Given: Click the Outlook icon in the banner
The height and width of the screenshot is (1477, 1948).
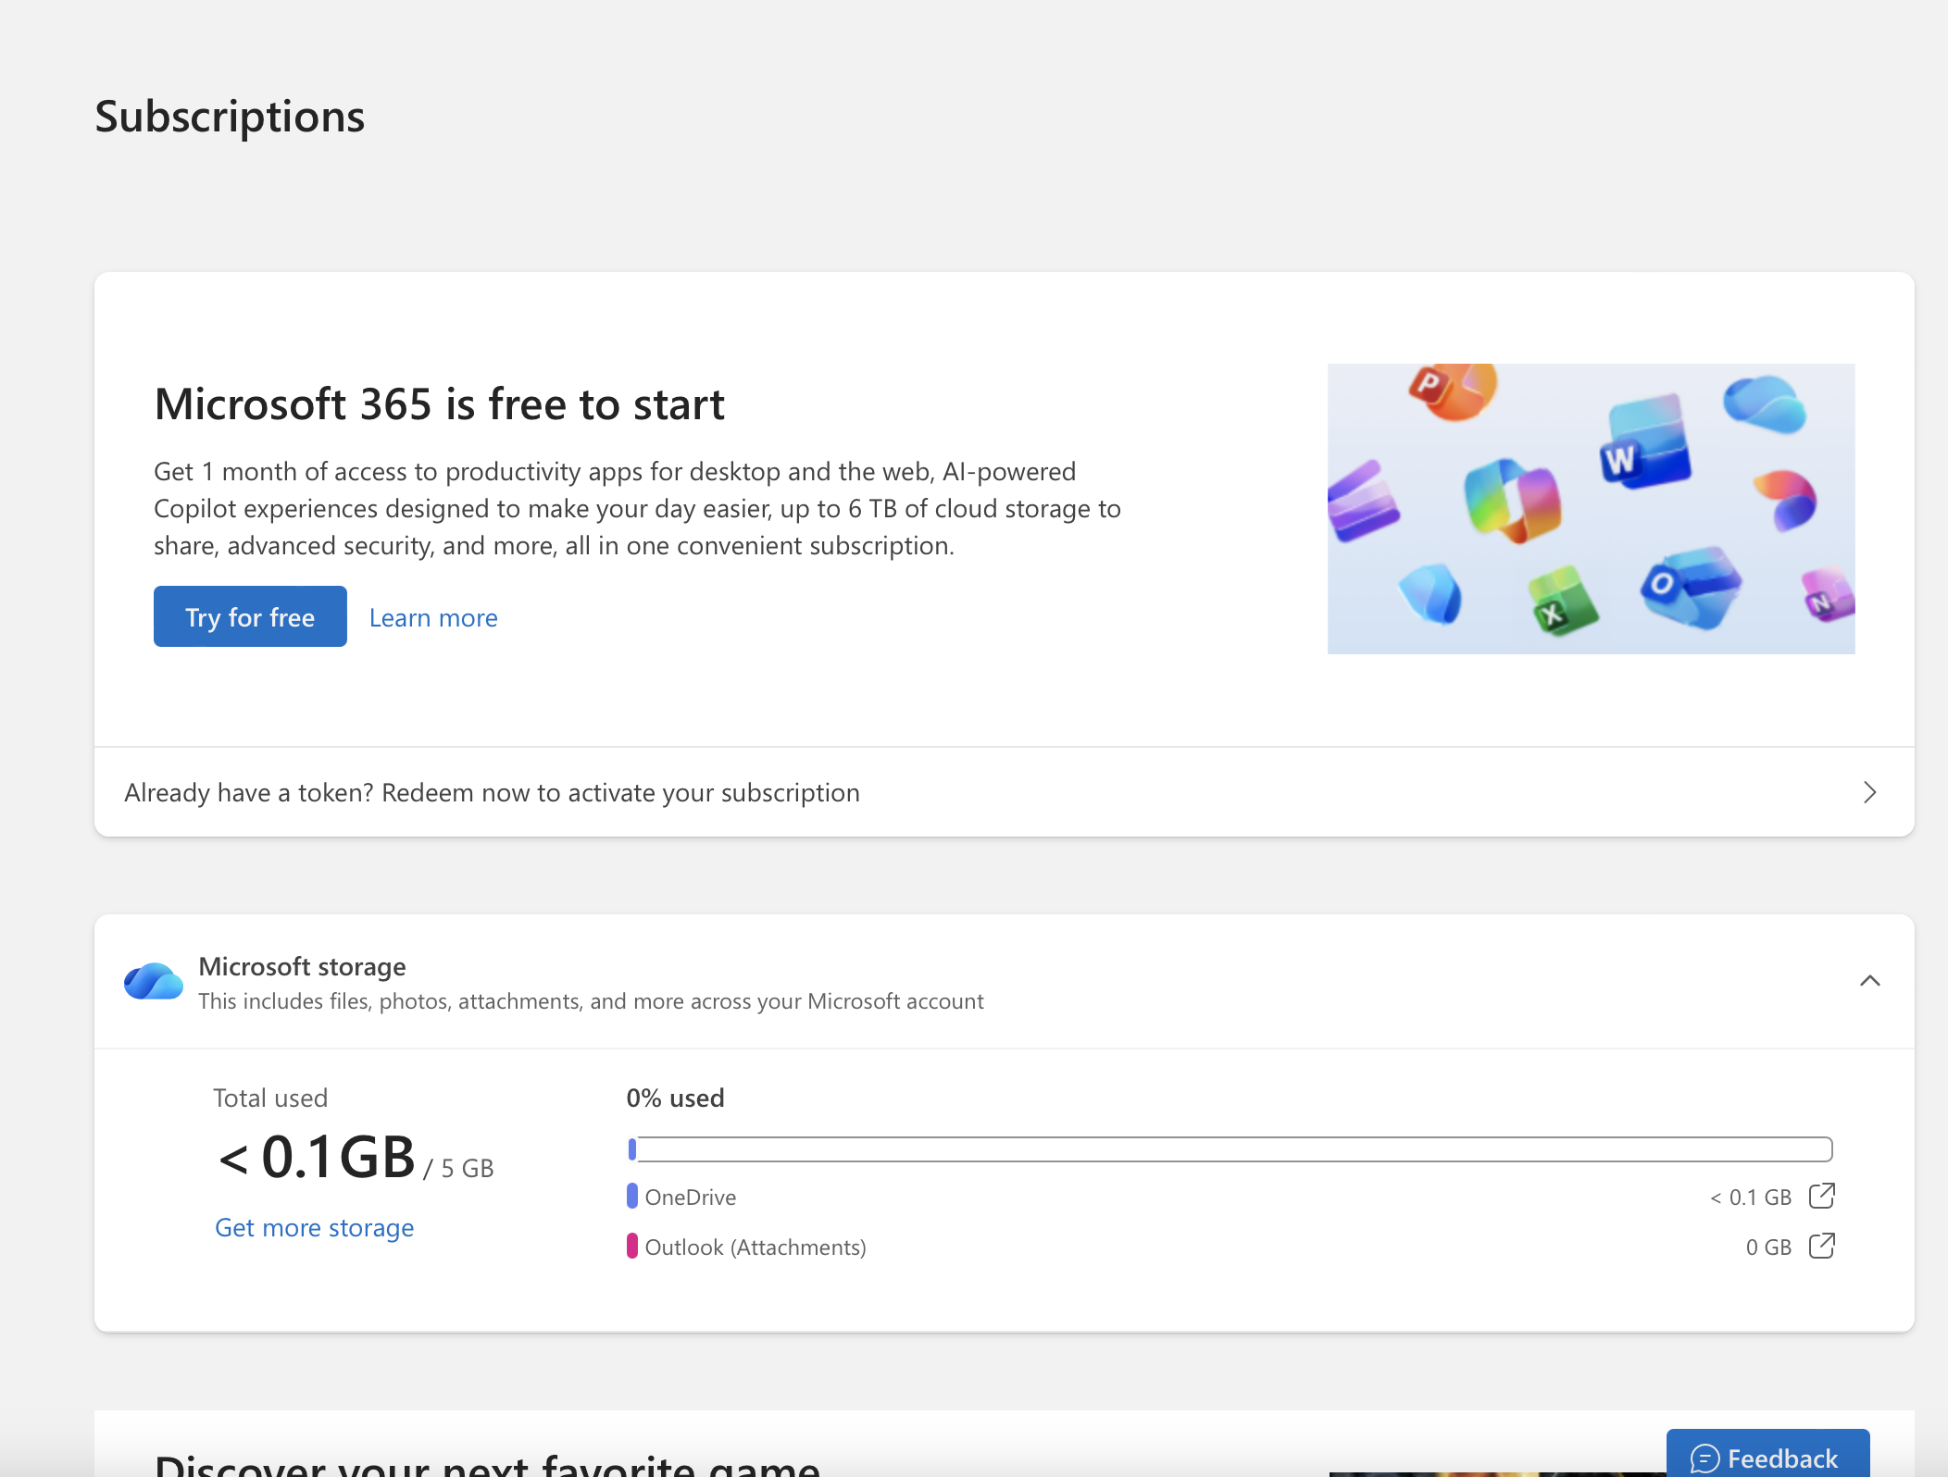Looking at the screenshot, I should 1690,586.
